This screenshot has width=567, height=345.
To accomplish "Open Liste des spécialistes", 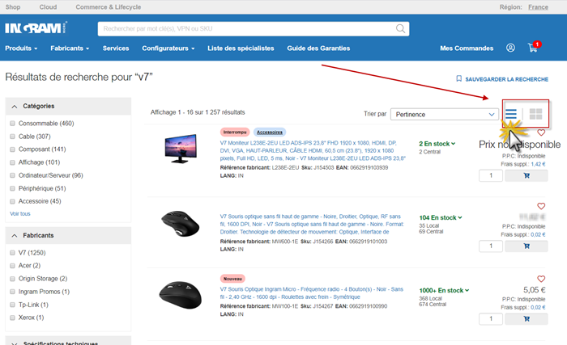I will coord(241,48).
